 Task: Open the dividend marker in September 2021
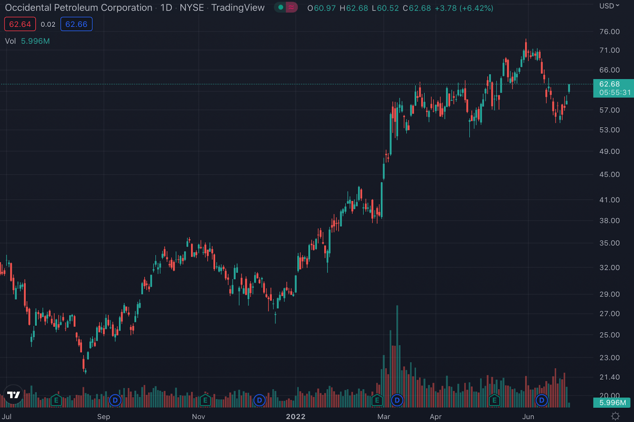tap(115, 400)
